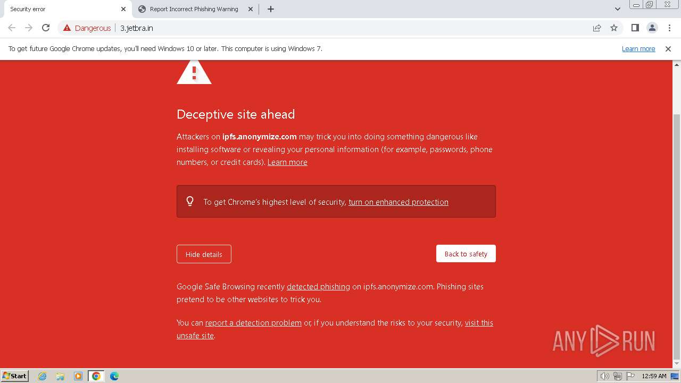This screenshot has height=383, width=681.
Task: Click Chrome icon in taskbar
Action: coord(96,376)
